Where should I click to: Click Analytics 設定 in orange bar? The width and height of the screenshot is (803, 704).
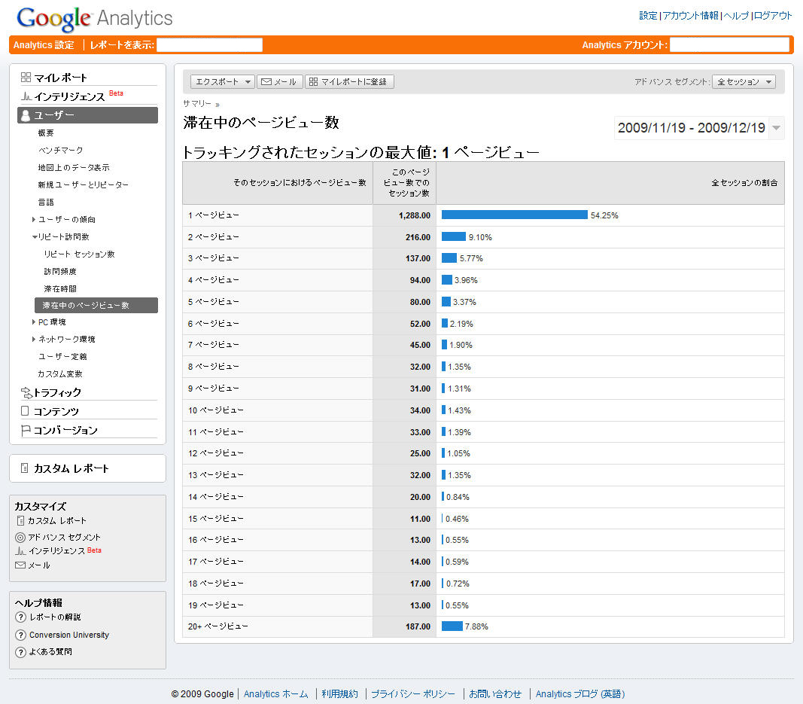pos(44,45)
